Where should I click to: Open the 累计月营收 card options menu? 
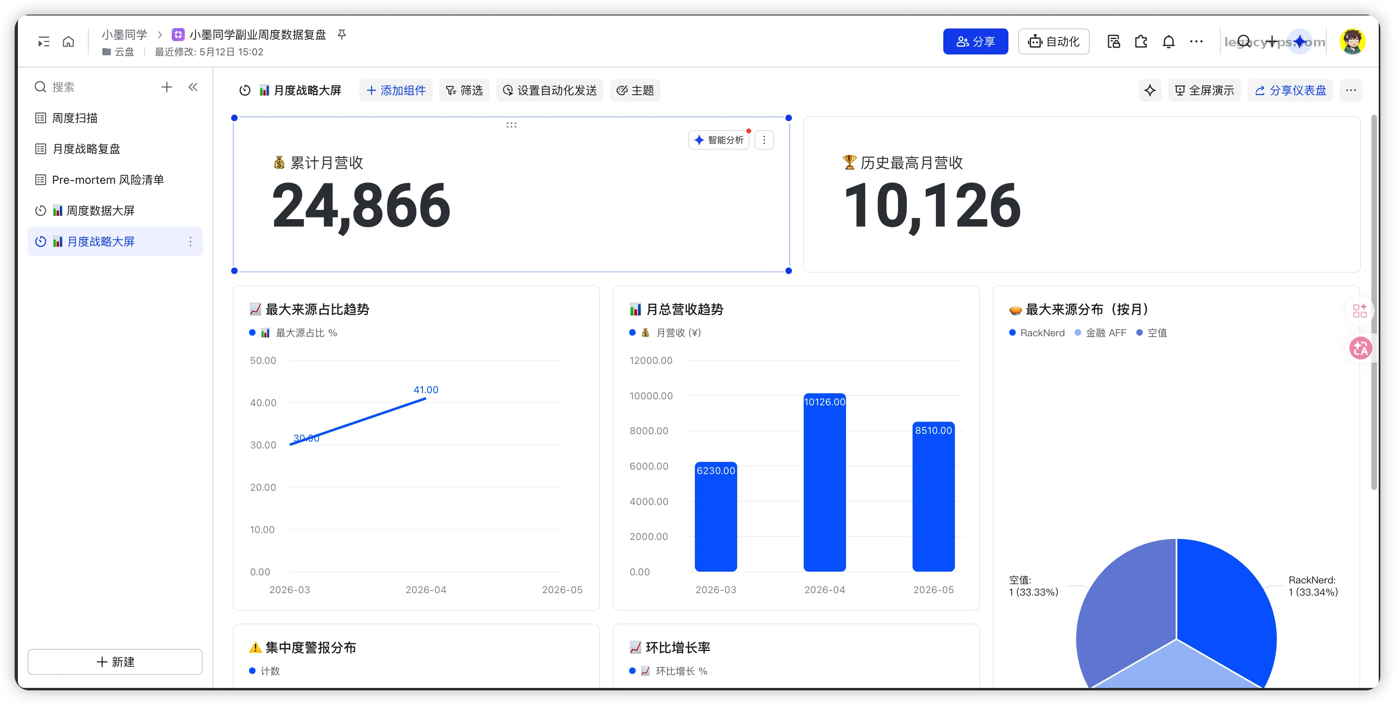[764, 140]
